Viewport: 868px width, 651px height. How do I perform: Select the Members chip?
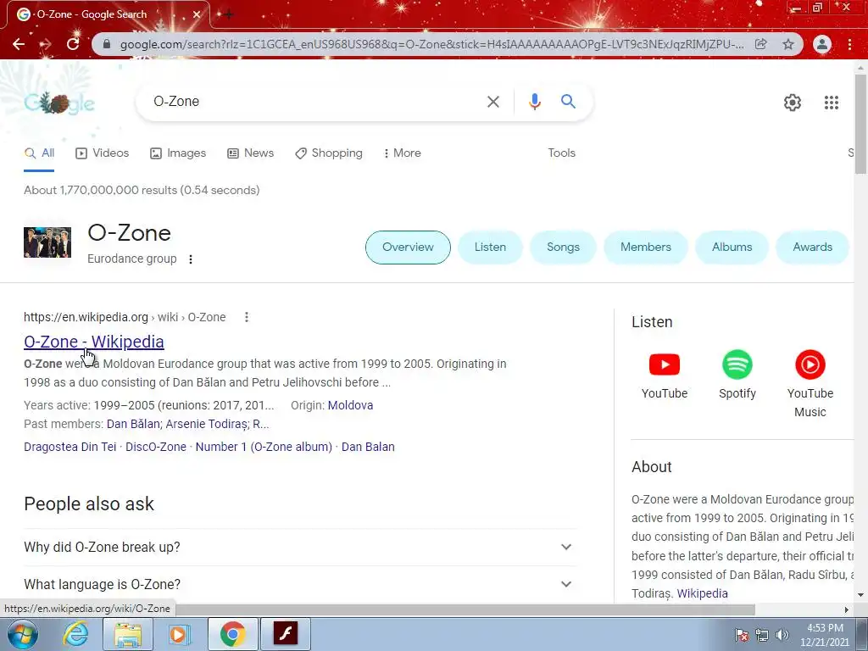(645, 247)
